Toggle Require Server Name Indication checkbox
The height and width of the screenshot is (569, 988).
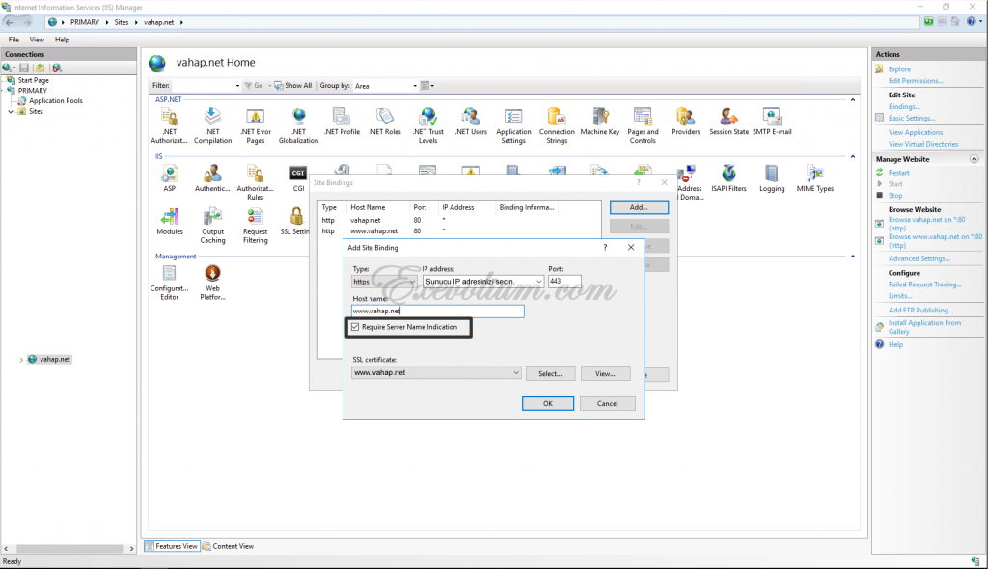click(x=355, y=327)
